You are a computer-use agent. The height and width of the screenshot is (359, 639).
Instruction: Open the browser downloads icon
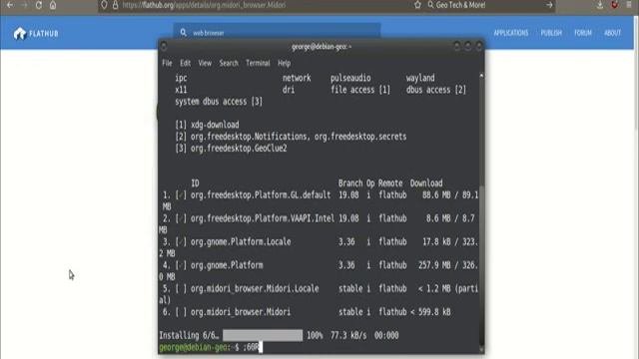click(x=600, y=5)
